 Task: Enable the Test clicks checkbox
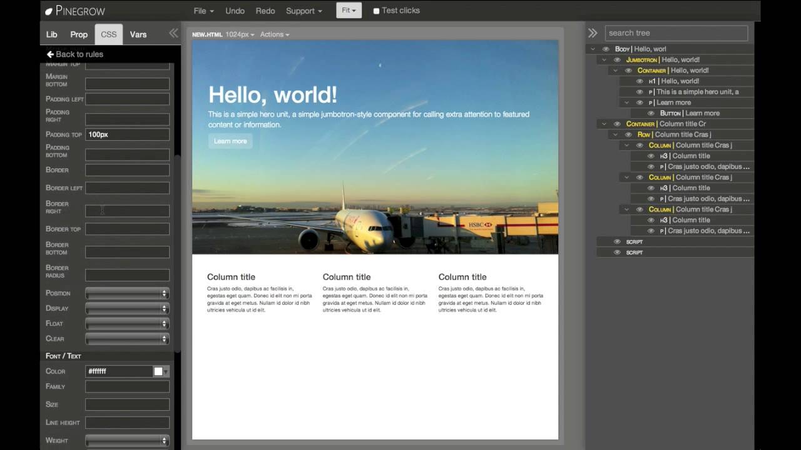376,11
